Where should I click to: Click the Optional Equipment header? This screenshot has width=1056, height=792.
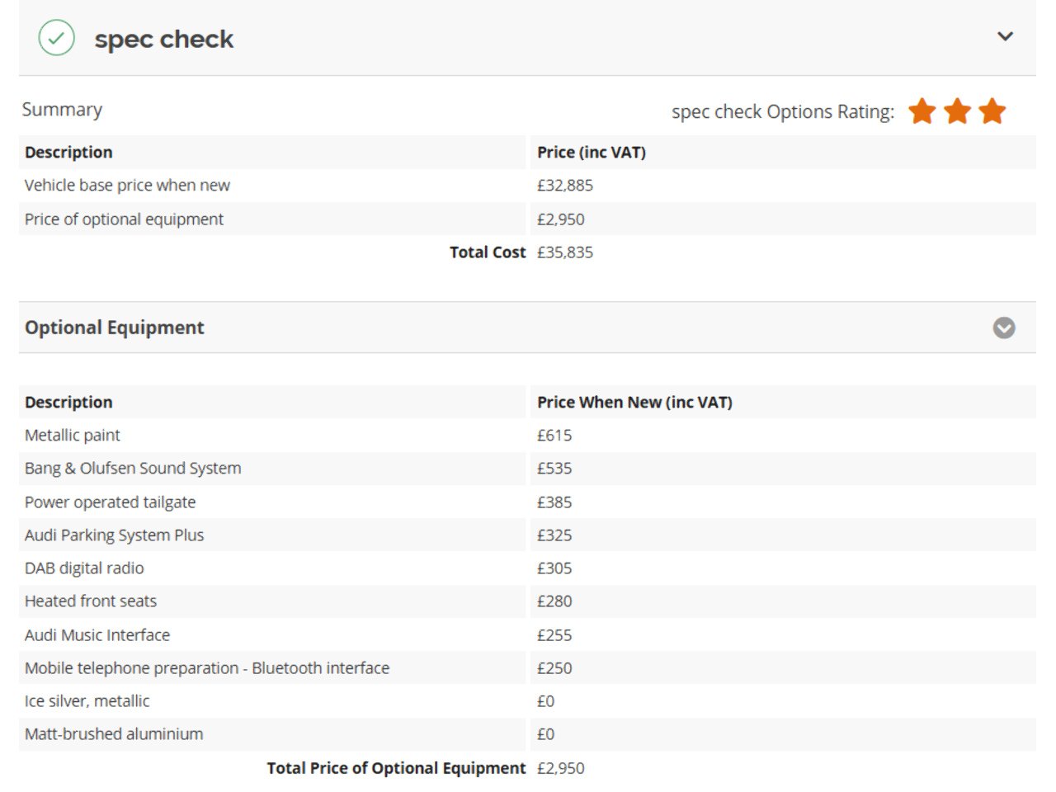tap(115, 328)
